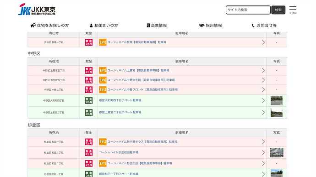Open the 企業情報 menu

pos(157,26)
